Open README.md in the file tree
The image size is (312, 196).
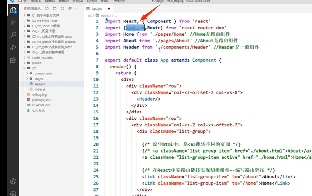pos(41,105)
